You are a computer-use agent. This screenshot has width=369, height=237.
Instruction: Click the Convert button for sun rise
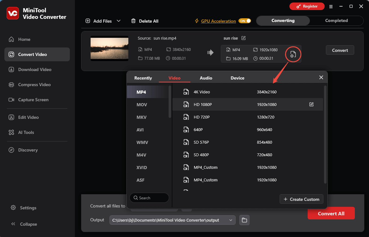pyautogui.click(x=340, y=50)
